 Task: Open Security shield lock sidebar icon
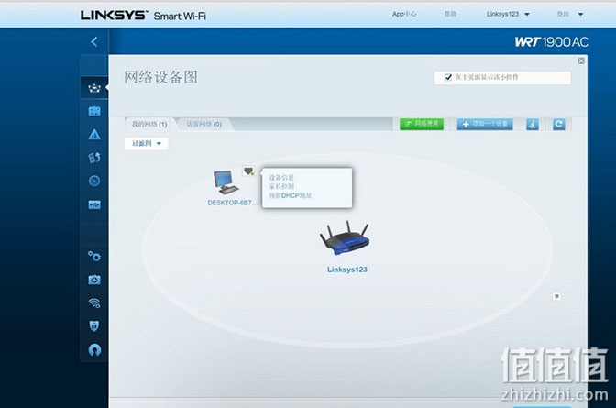[x=94, y=325]
